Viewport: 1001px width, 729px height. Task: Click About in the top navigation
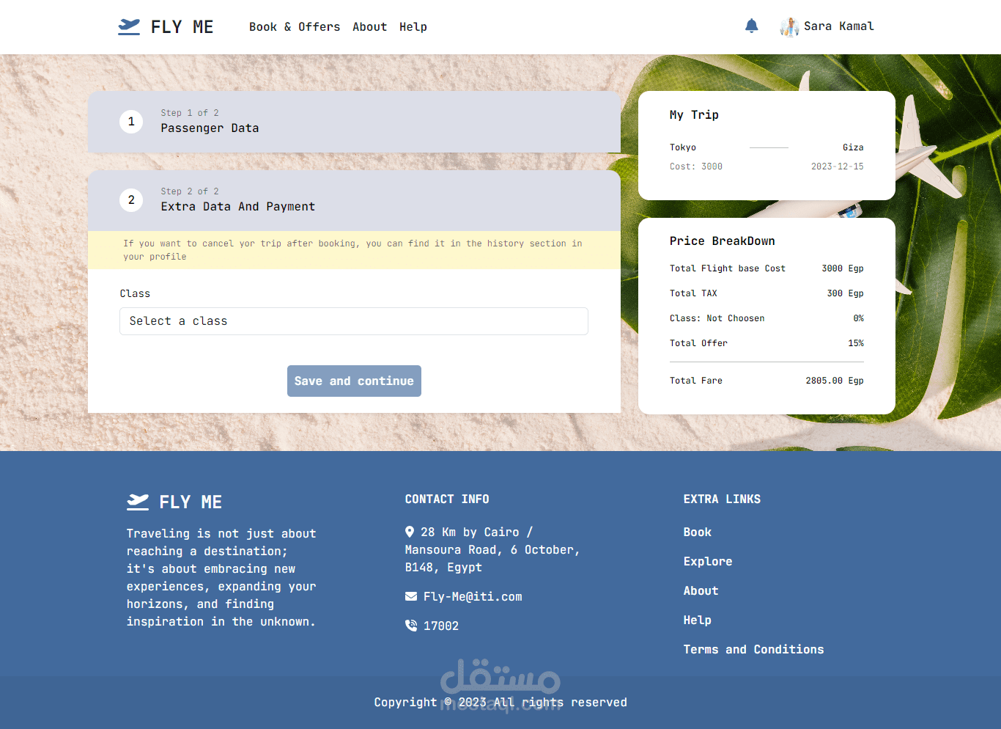369,26
